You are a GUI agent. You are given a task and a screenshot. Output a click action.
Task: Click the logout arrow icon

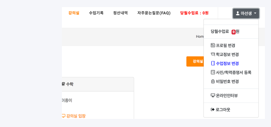click(x=212, y=110)
